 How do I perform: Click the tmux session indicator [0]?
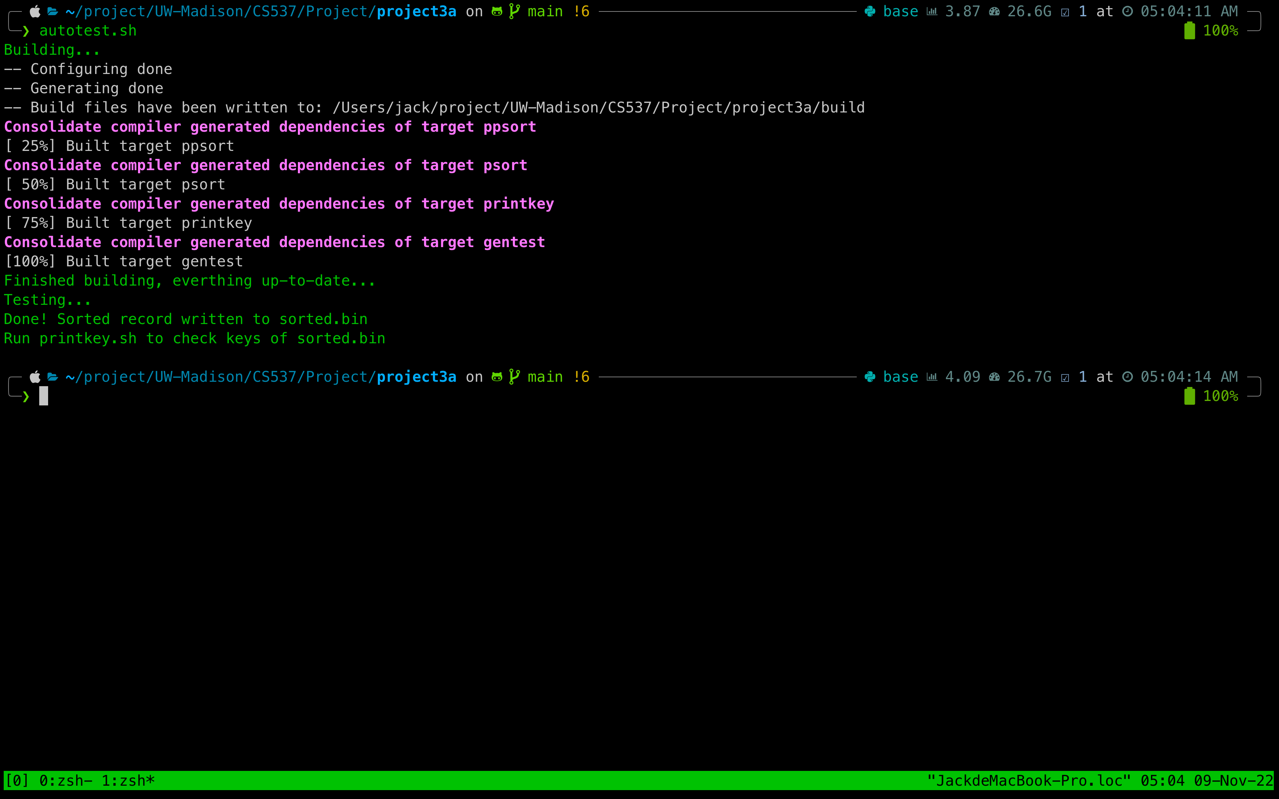[x=17, y=781]
